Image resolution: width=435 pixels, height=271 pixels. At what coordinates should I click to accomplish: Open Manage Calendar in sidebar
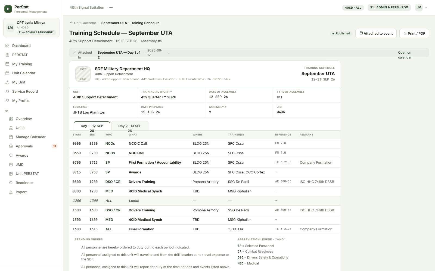click(x=33, y=137)
